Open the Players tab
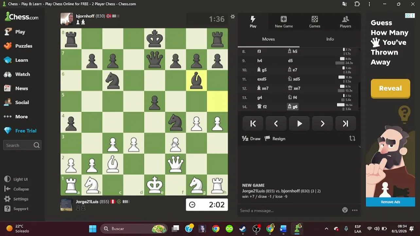The image size is (420, 236). (x=345, y=22)
